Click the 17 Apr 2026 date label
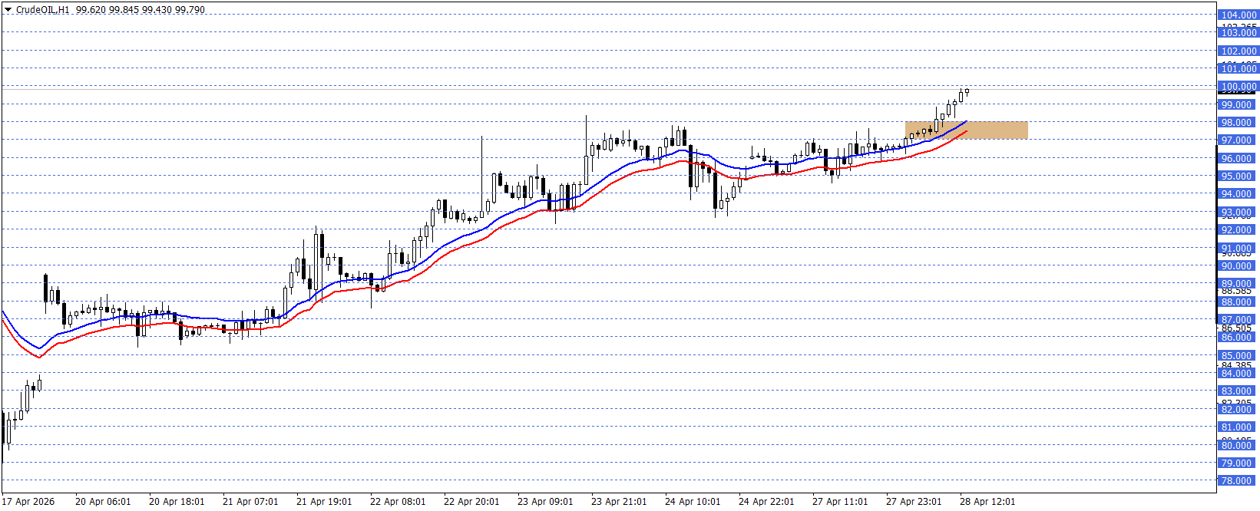This screenshot has height=511, width=1260. pos(28,502)
